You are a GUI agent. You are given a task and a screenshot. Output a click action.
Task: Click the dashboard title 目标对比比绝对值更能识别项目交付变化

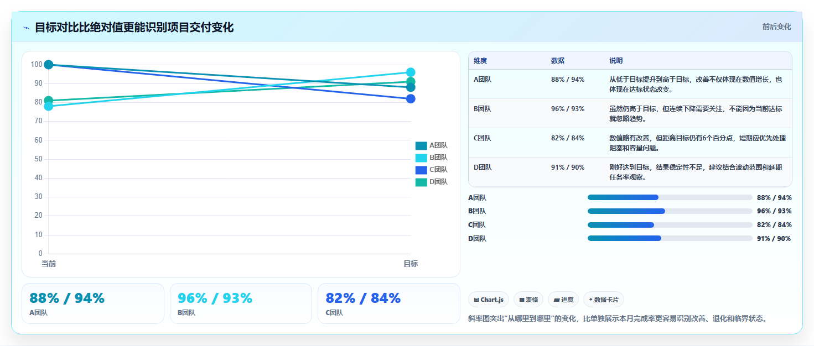click(134, 27)
